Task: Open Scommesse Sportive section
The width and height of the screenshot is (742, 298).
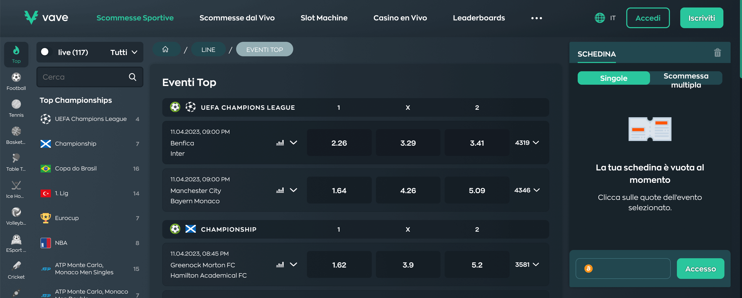Action: coord(135,18)
